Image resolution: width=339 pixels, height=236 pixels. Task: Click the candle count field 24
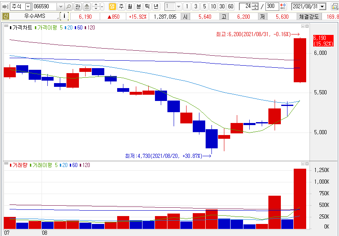(246, 7)
